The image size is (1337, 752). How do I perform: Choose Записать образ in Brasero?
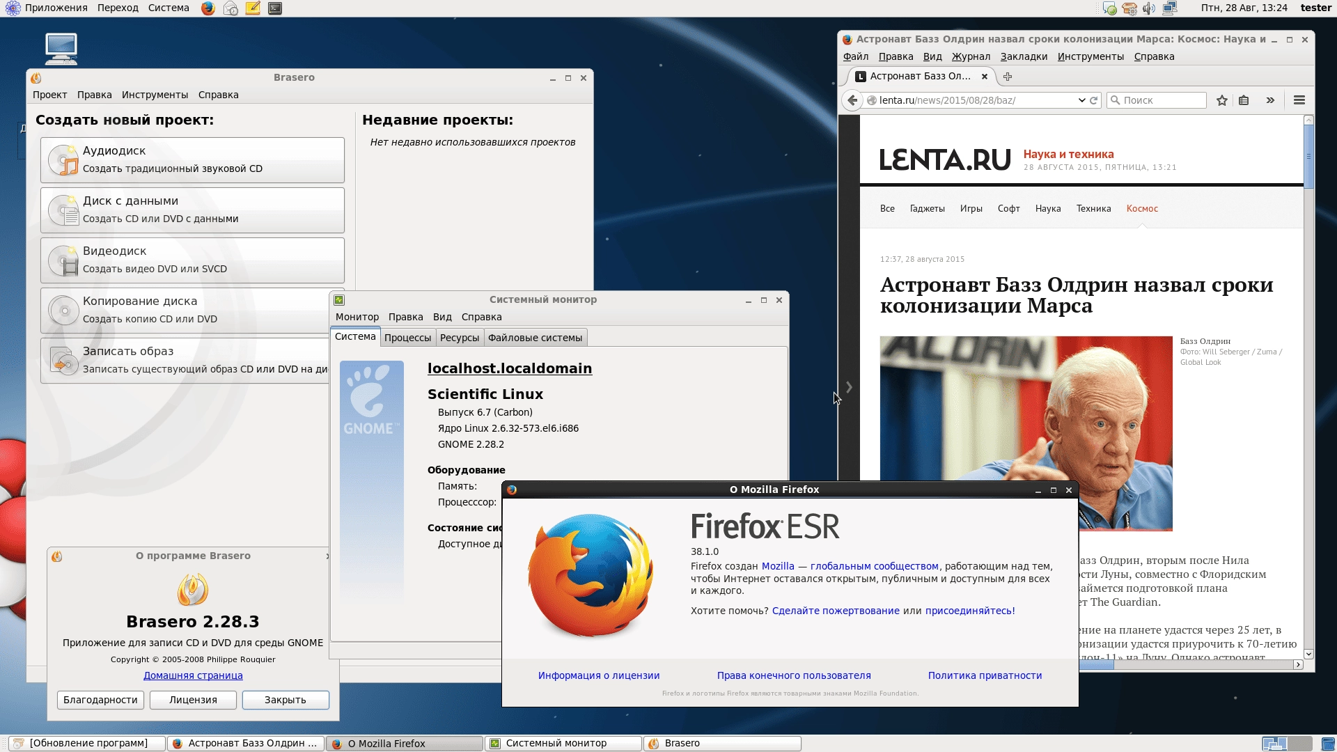point(185,361)
